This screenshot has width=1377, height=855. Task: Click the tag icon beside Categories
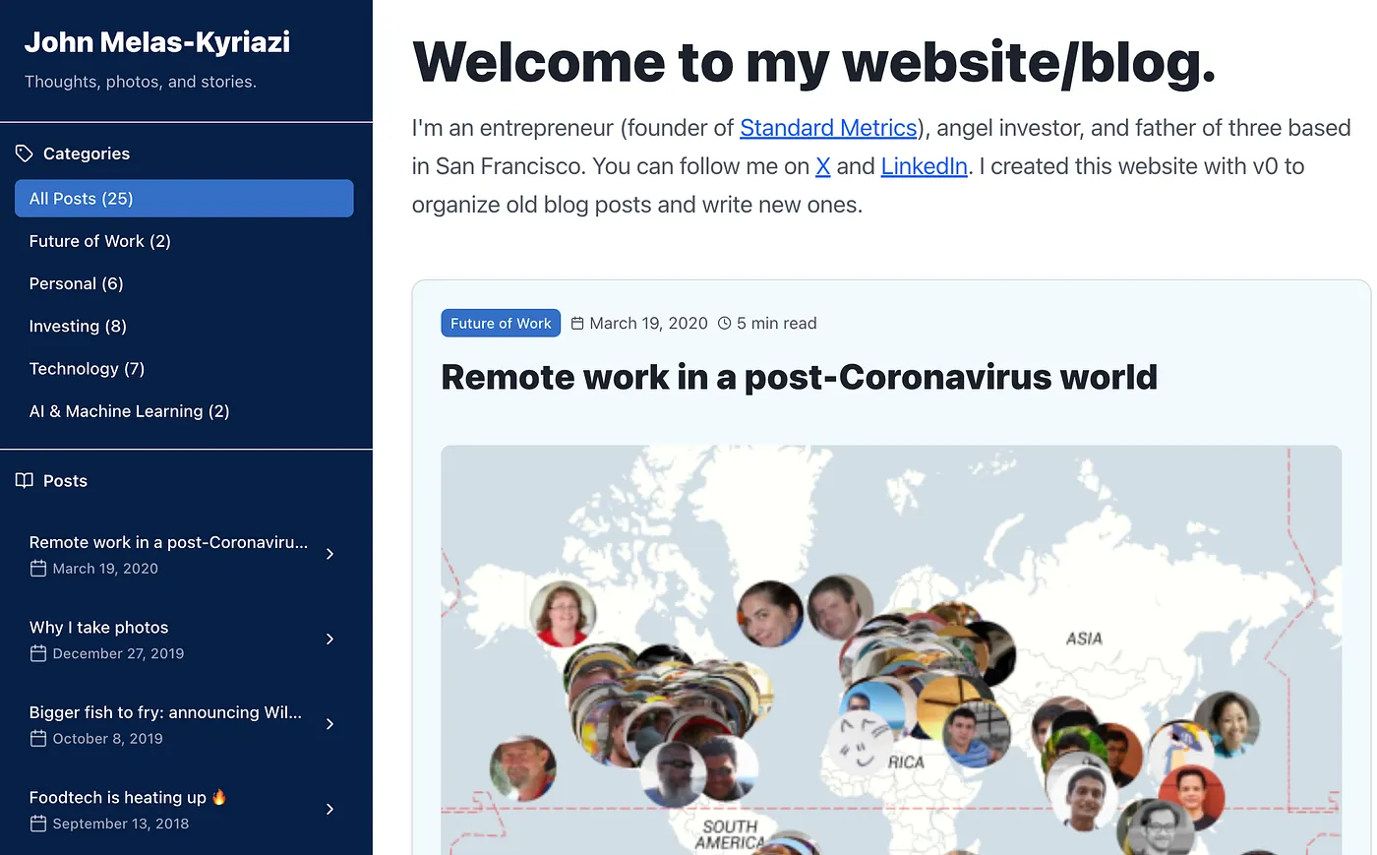(25, 153)
